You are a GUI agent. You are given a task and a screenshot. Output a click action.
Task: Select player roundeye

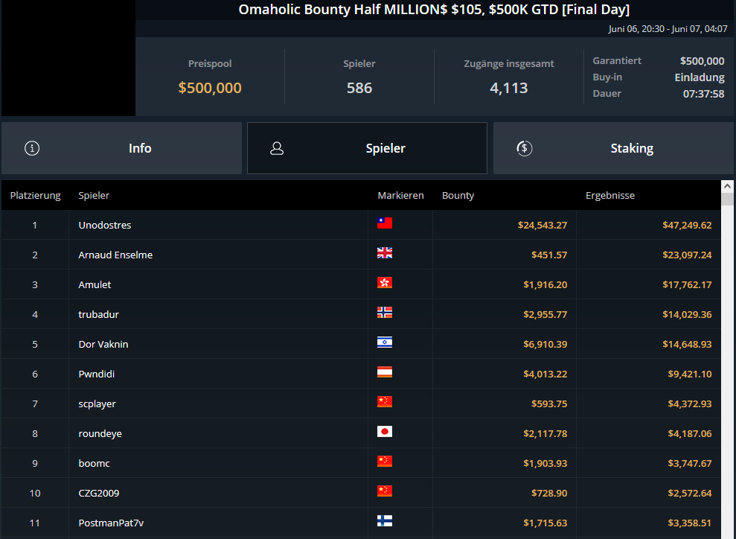tap(100, 433)
